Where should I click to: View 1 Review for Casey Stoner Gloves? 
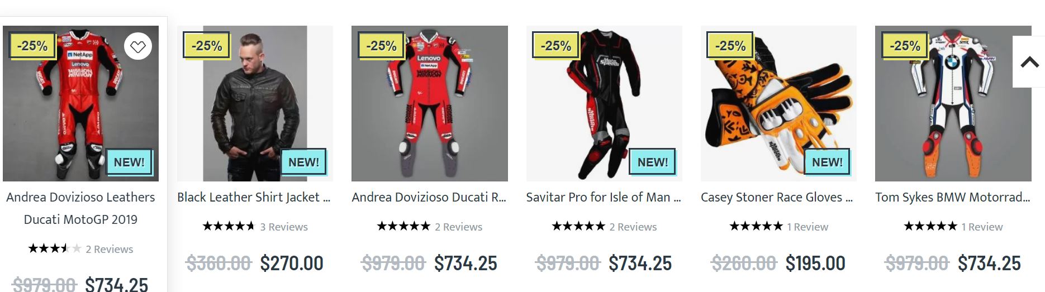[807, 227]
